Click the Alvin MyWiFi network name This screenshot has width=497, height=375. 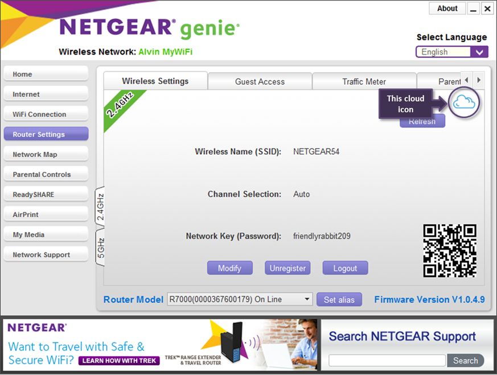click(166, 52)
